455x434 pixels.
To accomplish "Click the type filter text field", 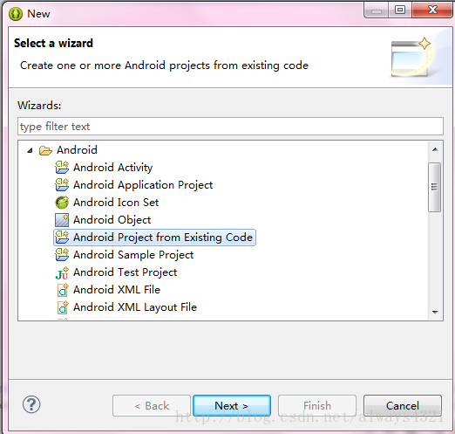I will [x=230, y=127].
